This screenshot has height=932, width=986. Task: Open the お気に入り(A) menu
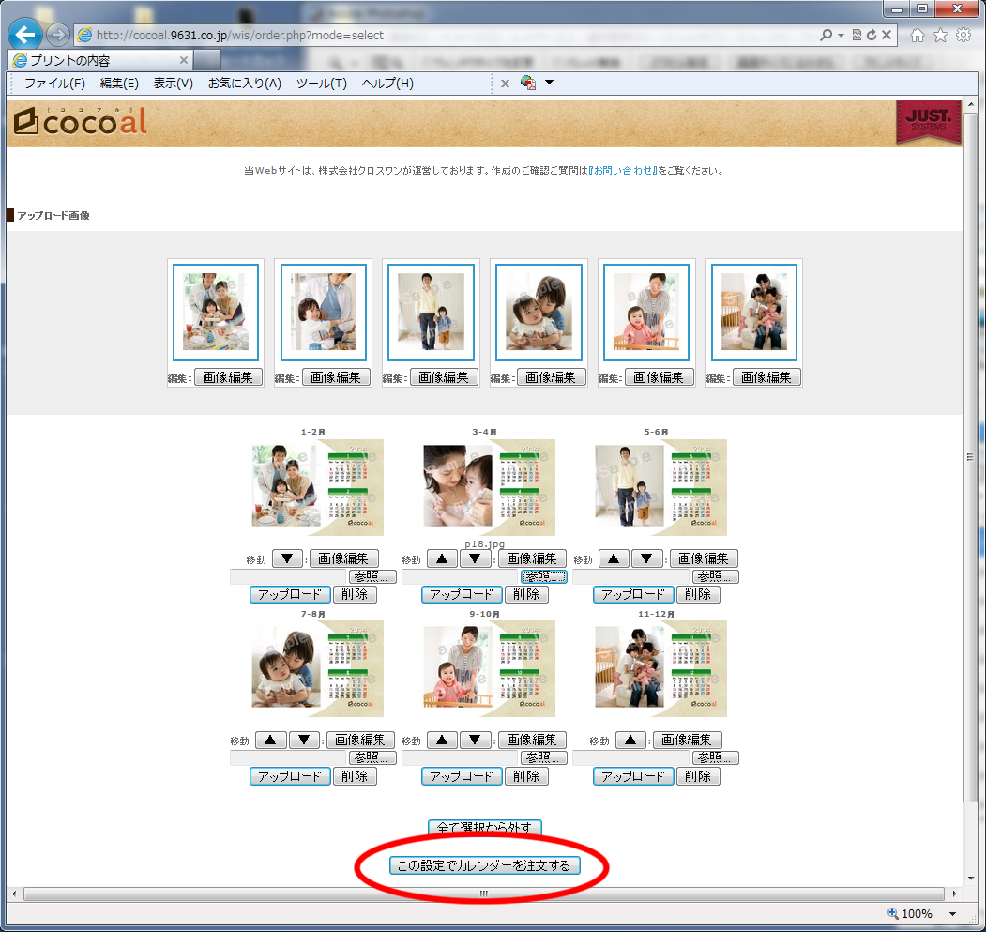click(x=244, y=84)
